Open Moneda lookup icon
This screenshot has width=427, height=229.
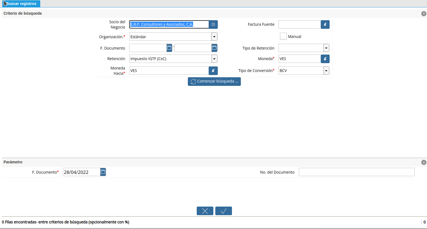(325, 59)
